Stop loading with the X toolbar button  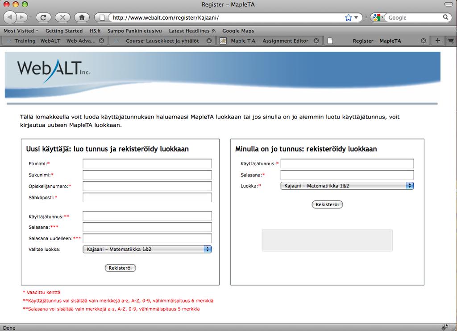coord(62,17)
